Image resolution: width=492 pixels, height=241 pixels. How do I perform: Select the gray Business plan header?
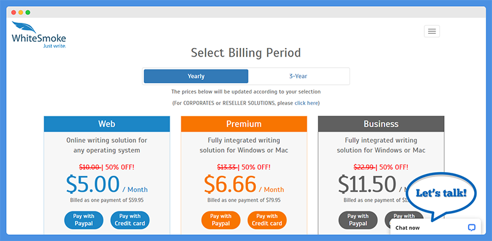pyautogui.click(x=381, y=124)
